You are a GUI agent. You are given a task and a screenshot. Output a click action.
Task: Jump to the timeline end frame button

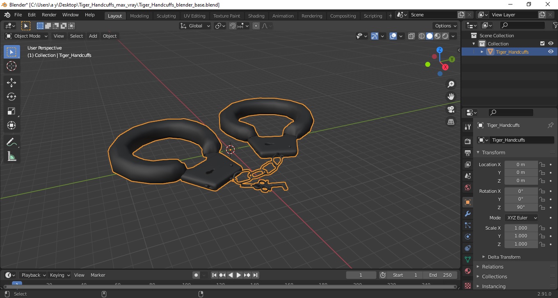point(255,275)
